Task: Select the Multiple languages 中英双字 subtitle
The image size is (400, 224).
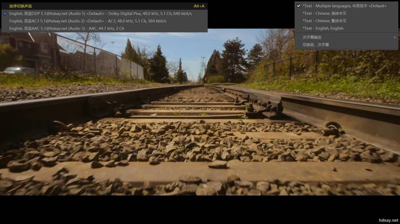Action: pyautogui.click(x=346, y=6)
